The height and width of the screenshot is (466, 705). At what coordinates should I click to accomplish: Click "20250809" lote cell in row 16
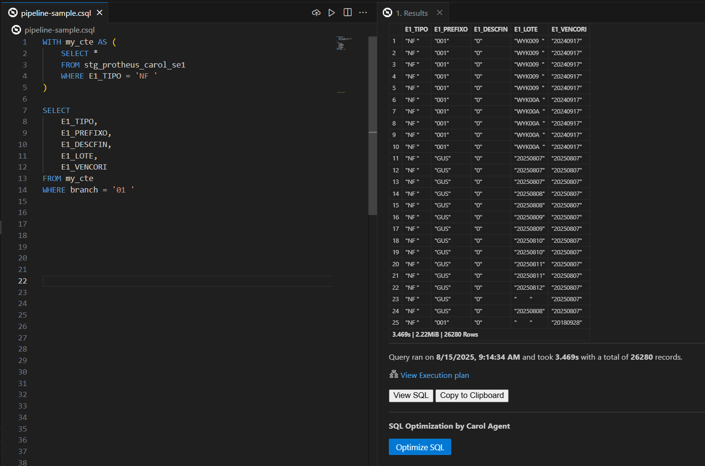coord(529,217)
